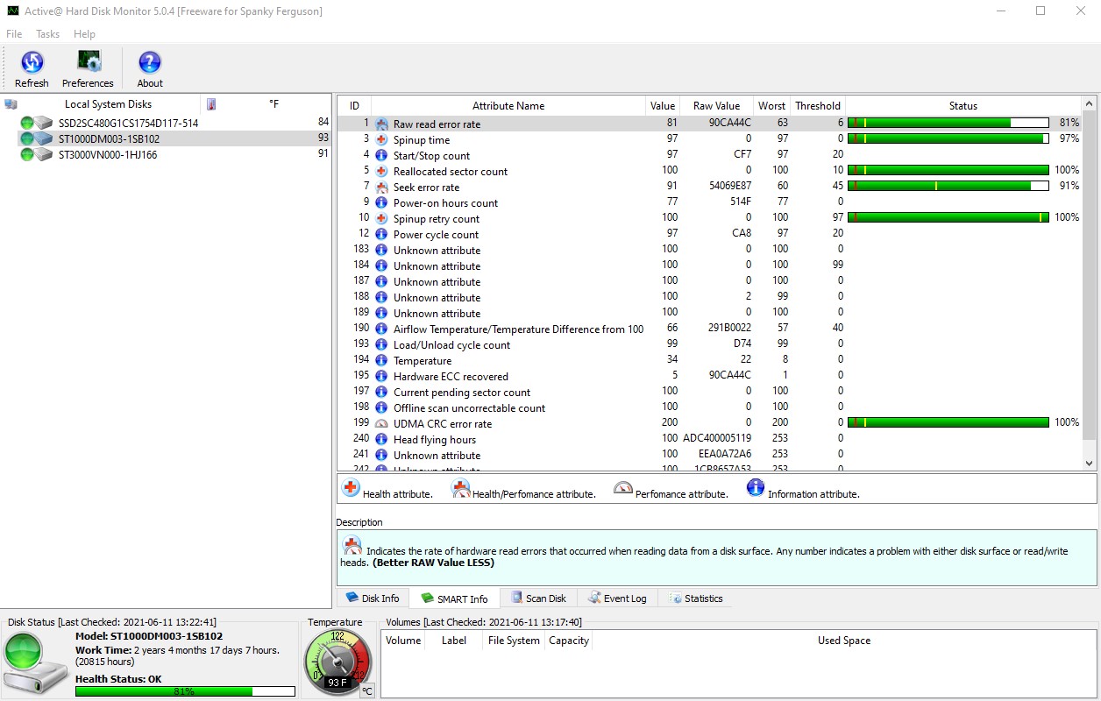
Task: Click the Refresh toolbar icon
Action: tap(32, 63)
